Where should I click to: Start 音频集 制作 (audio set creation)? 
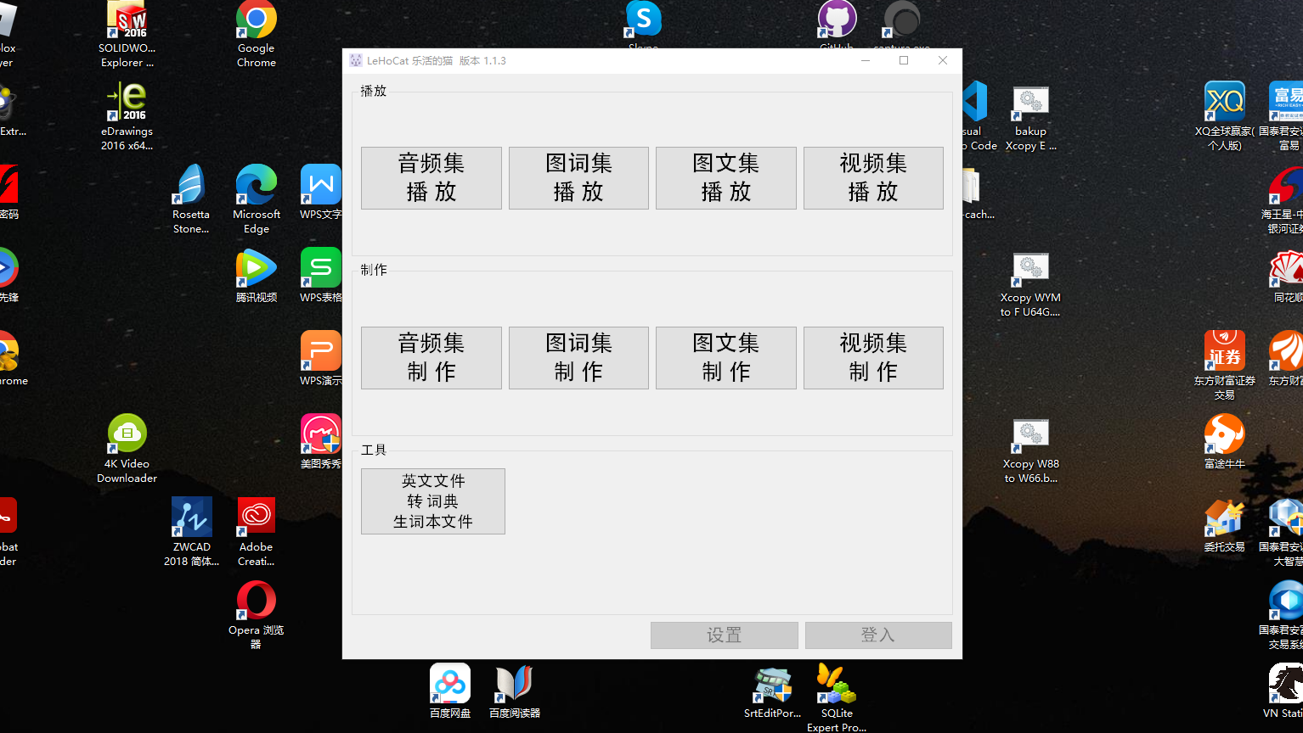pos(431,357)
